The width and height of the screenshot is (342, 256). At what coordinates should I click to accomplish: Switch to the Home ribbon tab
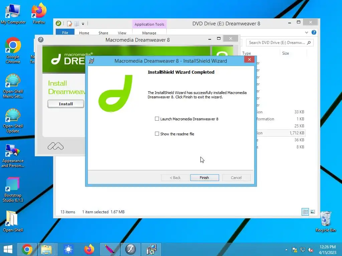(x=84, y=33)
